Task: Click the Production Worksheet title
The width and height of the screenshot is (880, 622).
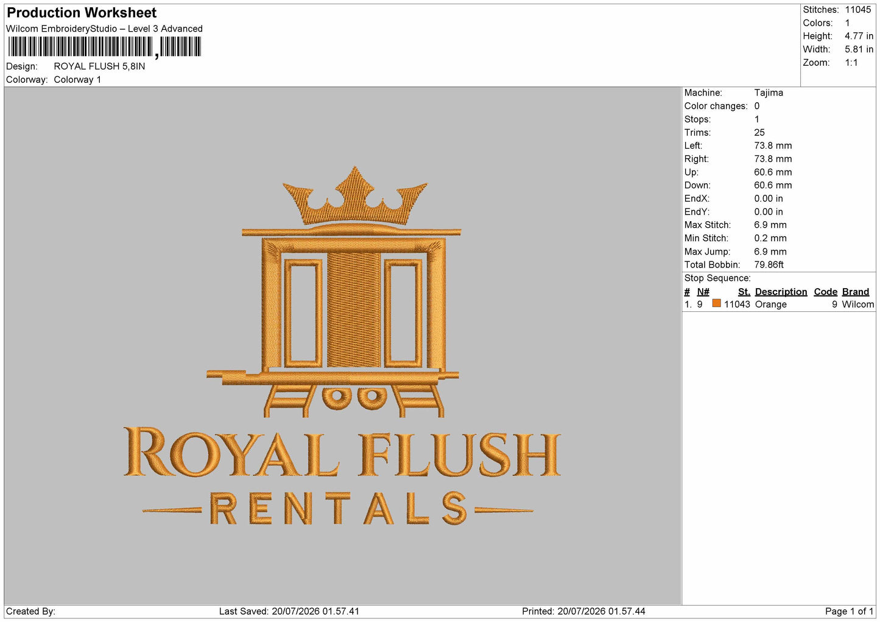Action: [x=82, y=12]
